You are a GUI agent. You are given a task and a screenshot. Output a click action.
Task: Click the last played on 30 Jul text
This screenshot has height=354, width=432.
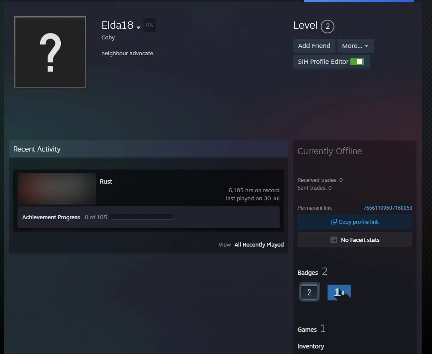(253, 198)
